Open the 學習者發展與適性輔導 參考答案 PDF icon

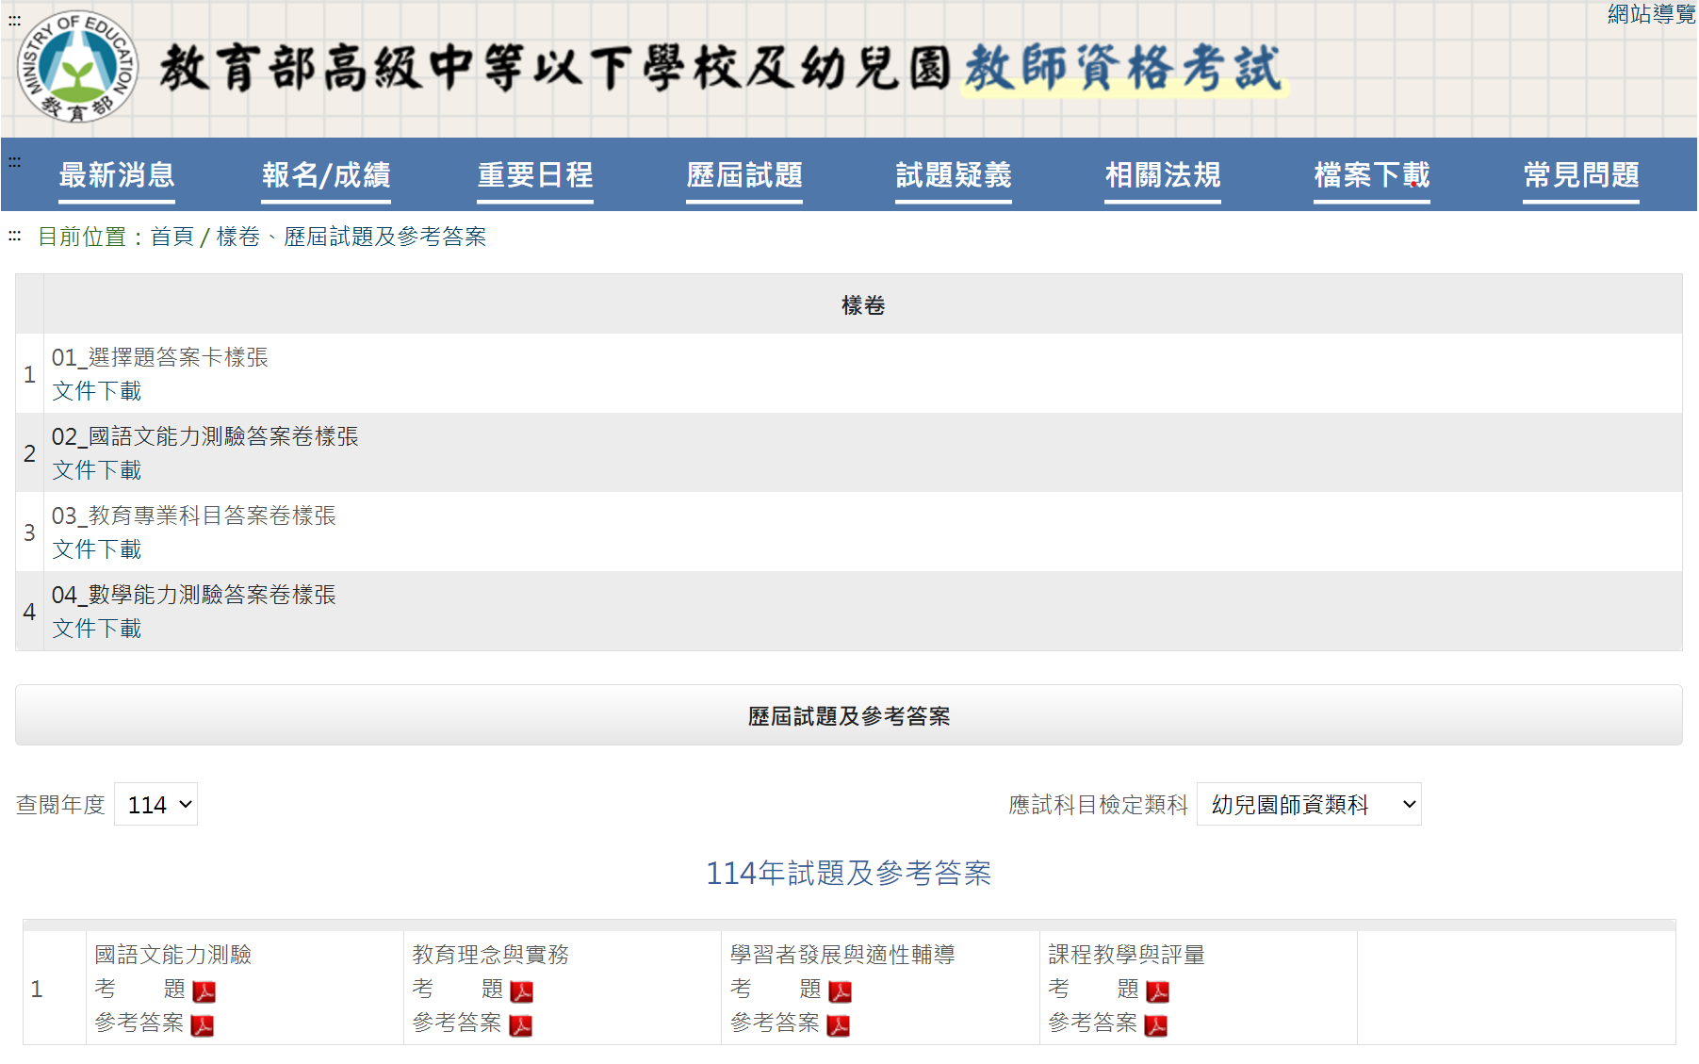point(840,1023)
